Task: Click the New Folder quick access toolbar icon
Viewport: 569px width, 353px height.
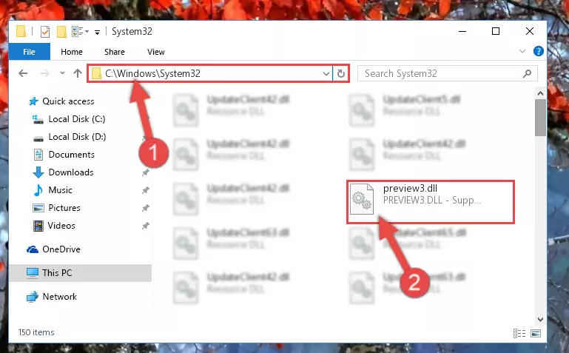Action: point(61,32)
